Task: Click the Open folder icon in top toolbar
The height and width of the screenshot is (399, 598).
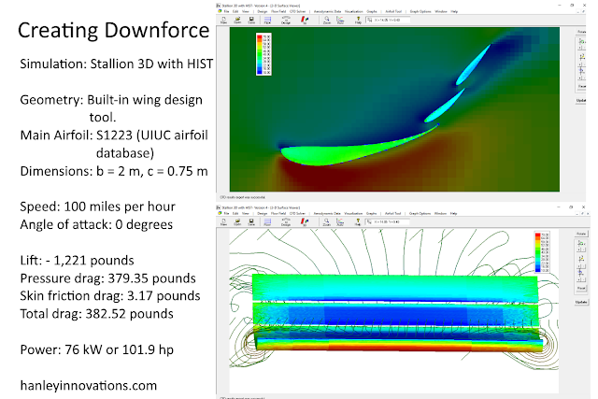Action: click(x=237, y=20)
